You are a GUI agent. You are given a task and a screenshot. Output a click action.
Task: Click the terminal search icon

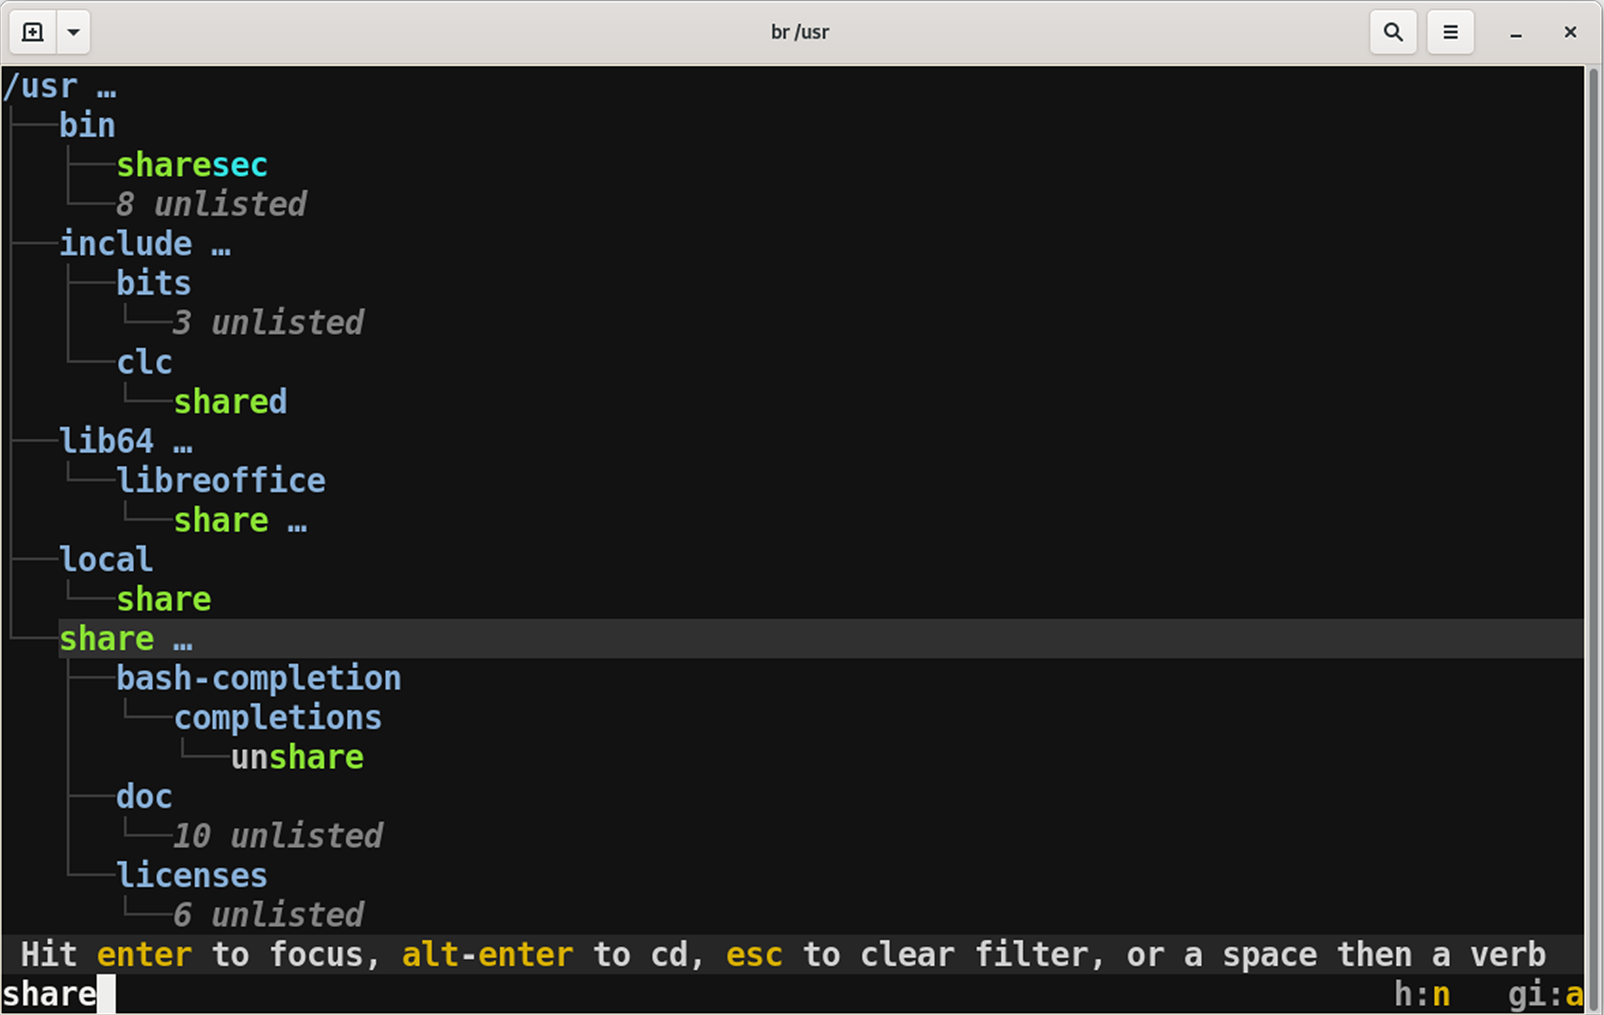tap(1393, 32)
